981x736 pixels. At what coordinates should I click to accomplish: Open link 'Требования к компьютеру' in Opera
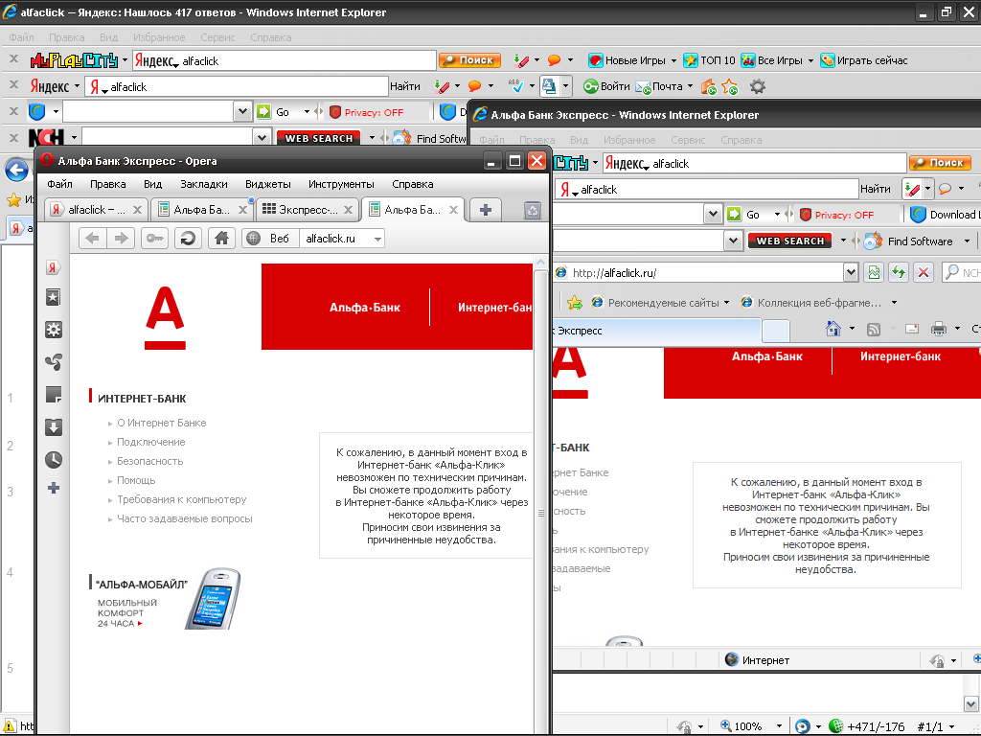point(181,499)
